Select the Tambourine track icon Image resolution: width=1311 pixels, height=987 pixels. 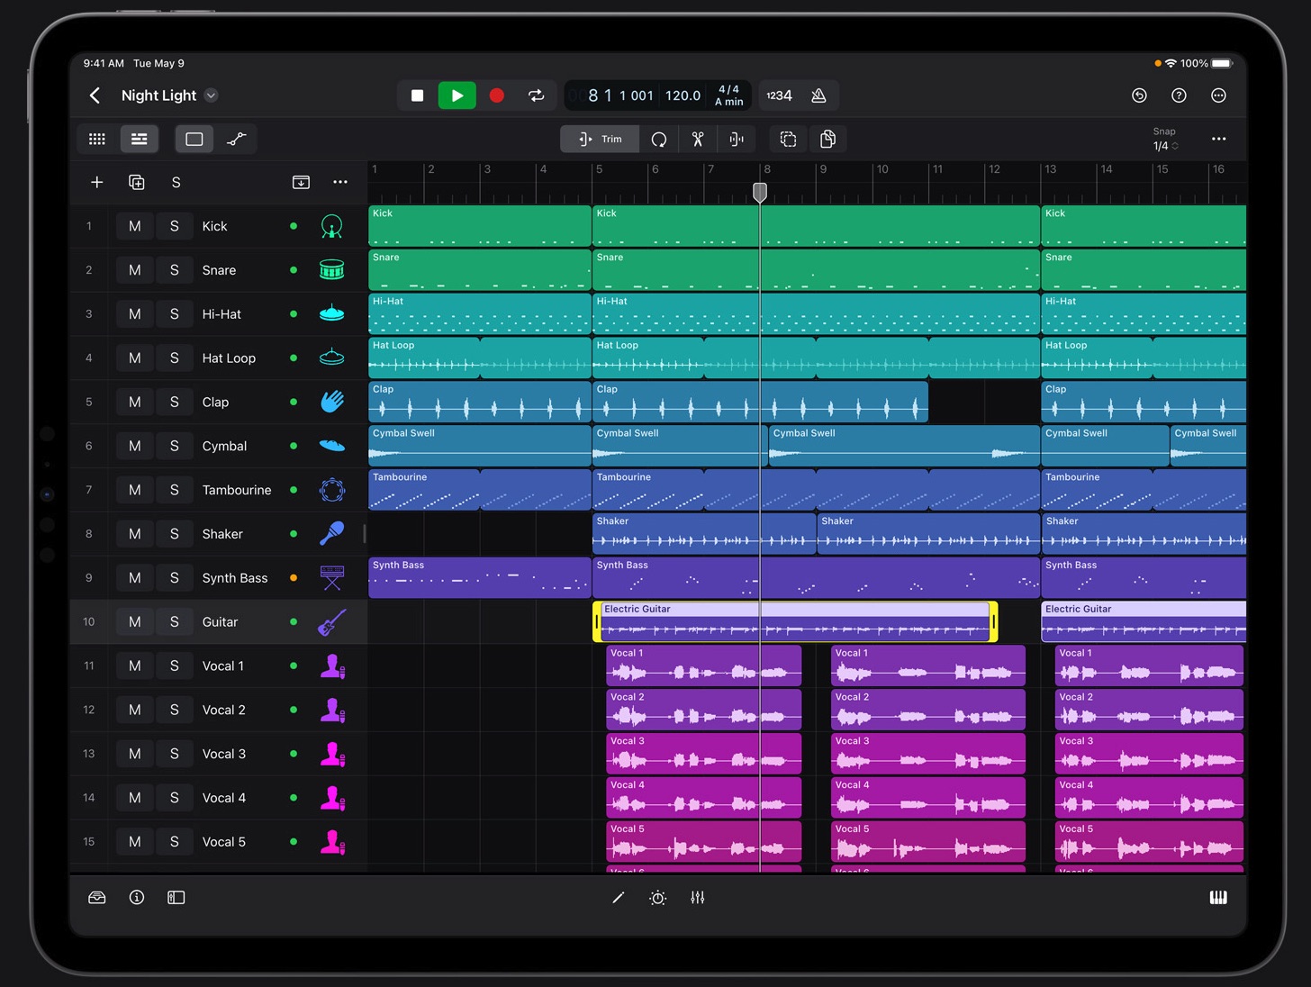click(x=332, y=490)
